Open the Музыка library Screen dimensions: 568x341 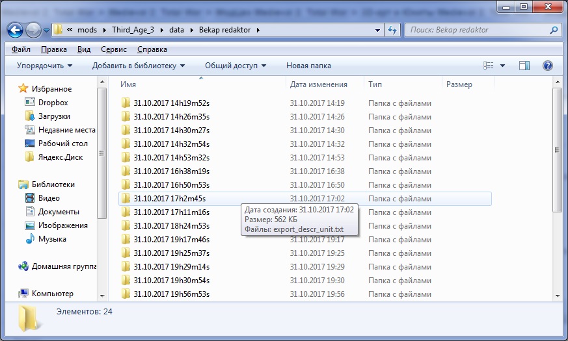click(x=52, y=239)
